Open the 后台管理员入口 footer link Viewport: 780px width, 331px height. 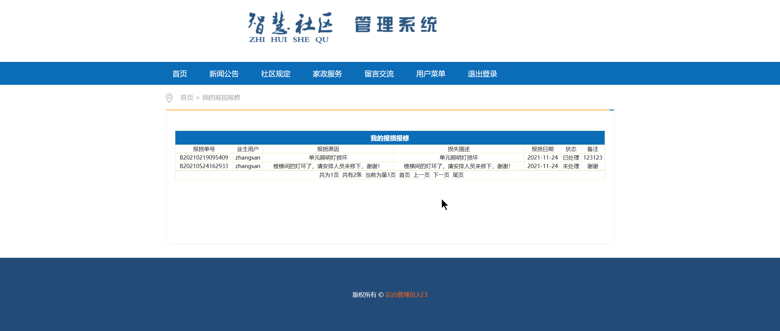[406, 295]
